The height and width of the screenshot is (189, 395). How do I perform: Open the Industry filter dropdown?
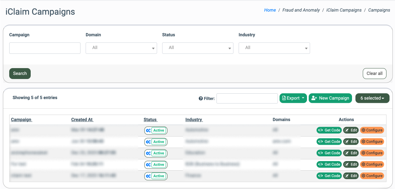274,48
